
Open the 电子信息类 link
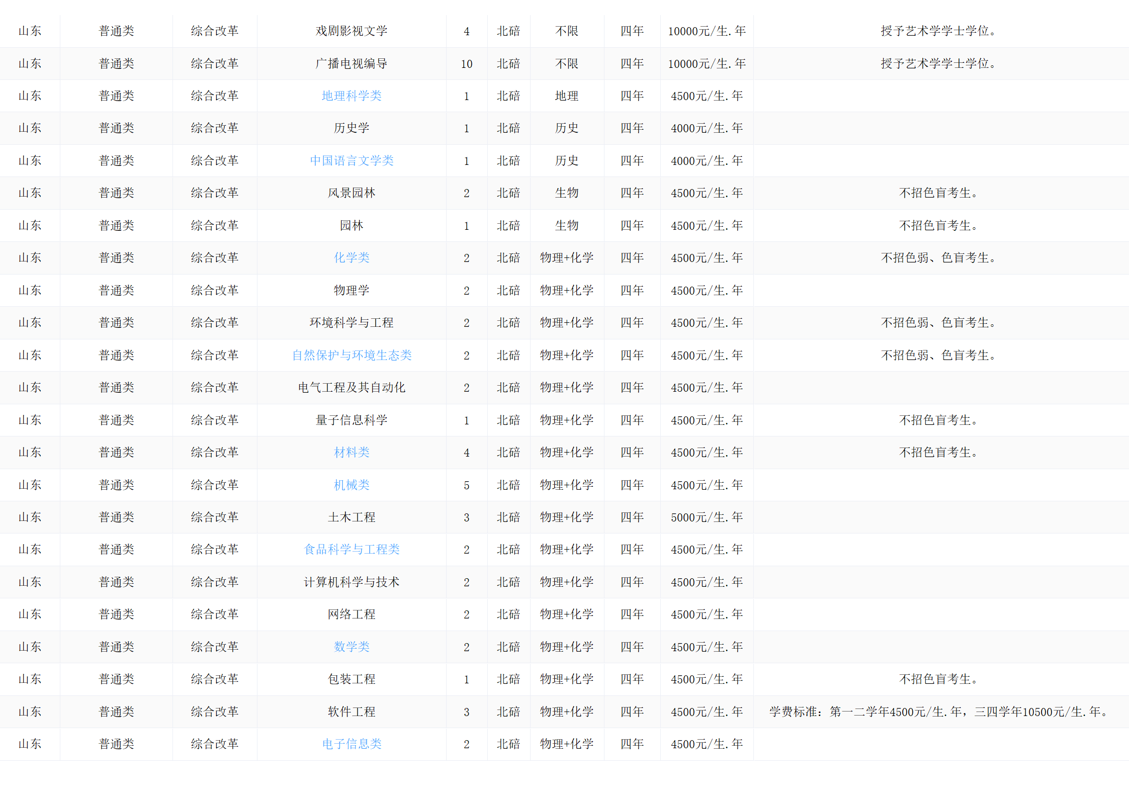351,744
